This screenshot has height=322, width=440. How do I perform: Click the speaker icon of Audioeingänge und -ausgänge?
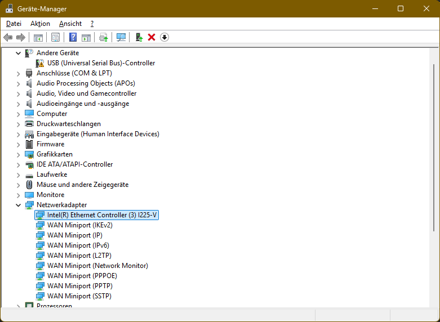[29, 104]
